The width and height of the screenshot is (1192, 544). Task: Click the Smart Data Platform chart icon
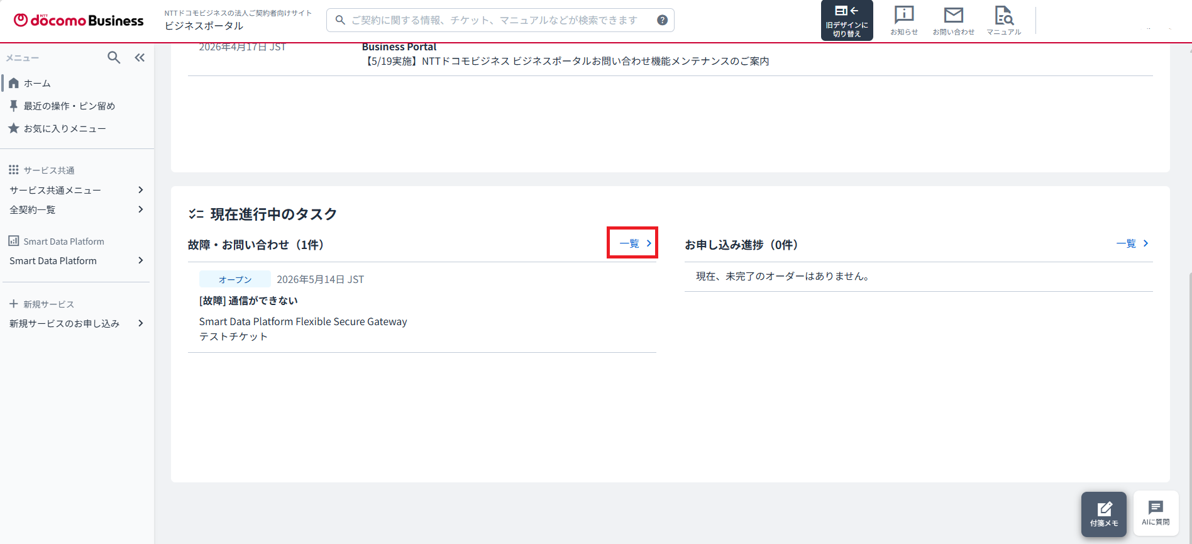click(13, 241)
